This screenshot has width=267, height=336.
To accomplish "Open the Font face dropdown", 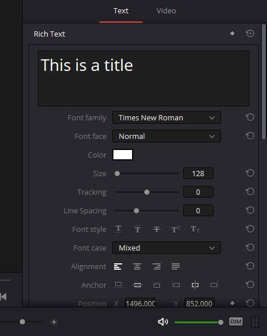I will 166,136.
